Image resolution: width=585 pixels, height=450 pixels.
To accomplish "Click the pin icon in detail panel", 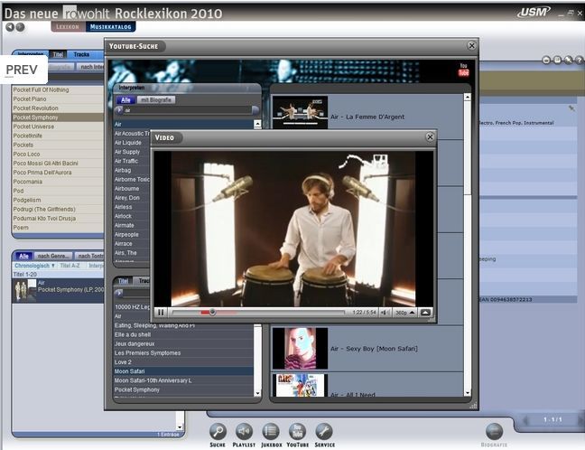I will [571, 108].
